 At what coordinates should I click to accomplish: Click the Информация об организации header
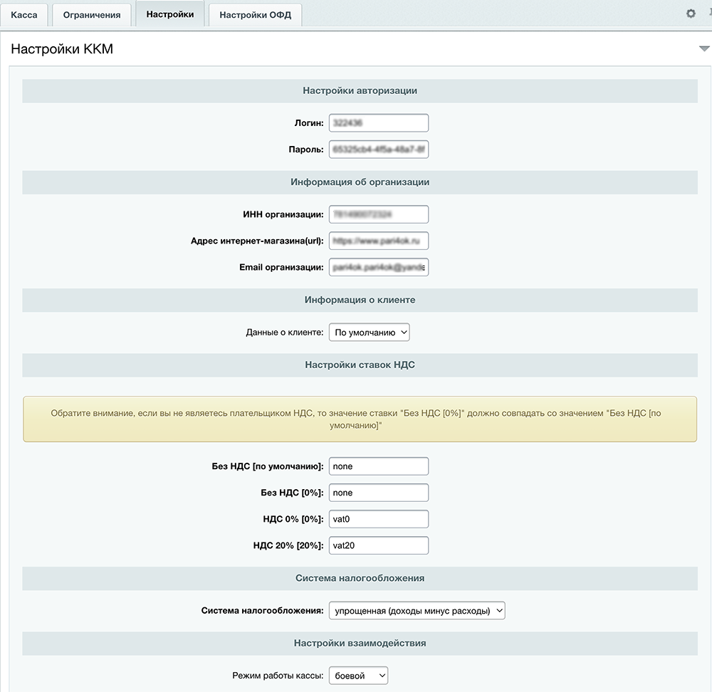[360, 182]
